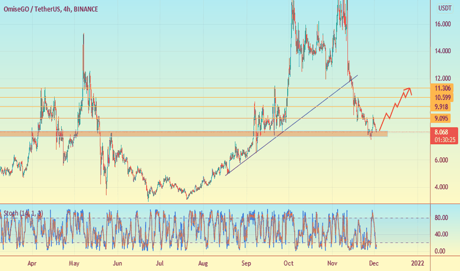Click the Nov label on time axis

(332, 264)
